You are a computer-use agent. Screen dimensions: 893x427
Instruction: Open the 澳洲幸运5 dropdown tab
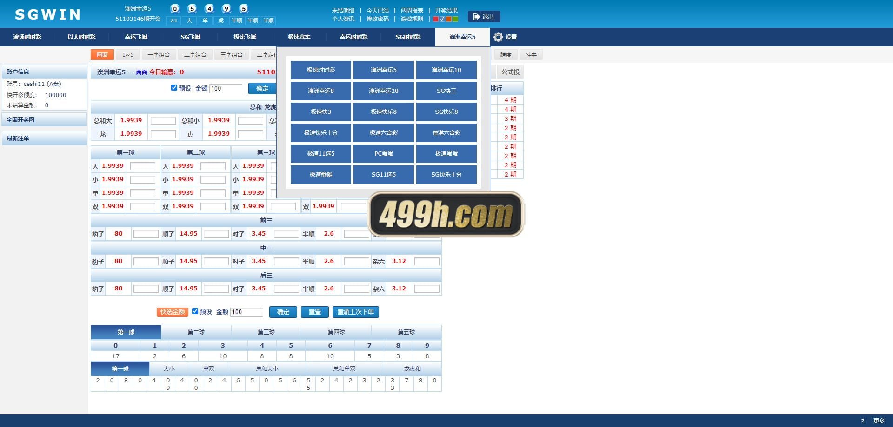point(462,37)
